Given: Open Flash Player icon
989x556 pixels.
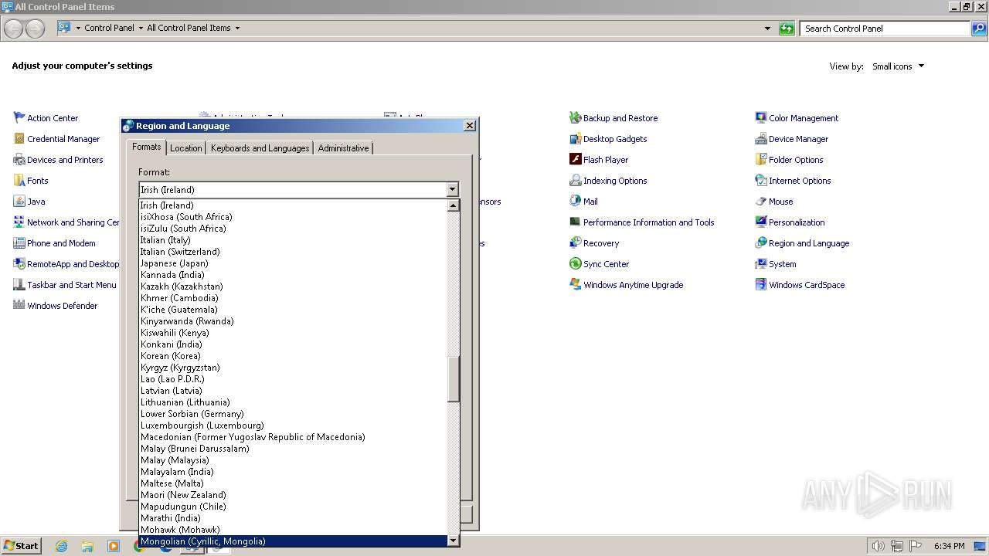Looking at the screenshot, I should 575,160.
